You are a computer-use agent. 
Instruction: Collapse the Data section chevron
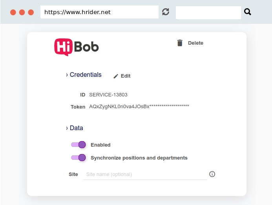(x=67, y=128)
